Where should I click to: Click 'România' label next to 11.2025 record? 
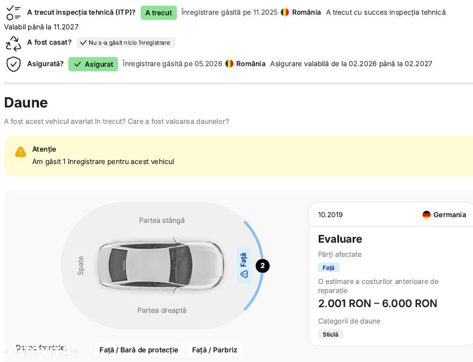[306, 12]
